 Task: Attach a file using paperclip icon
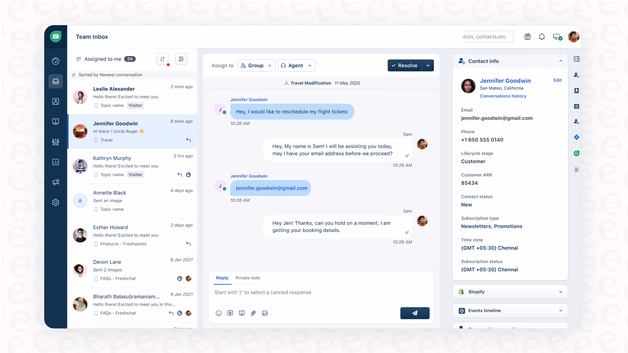[253, 313]
